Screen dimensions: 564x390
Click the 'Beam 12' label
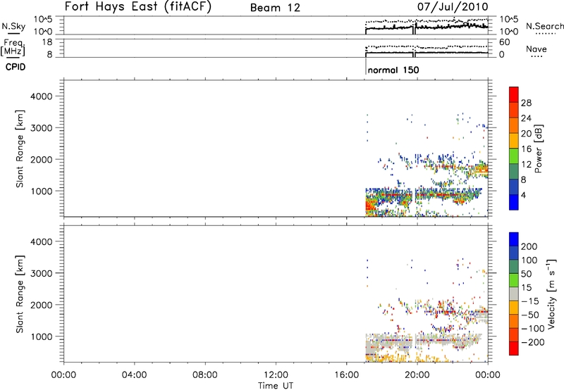tap(275, 8)
